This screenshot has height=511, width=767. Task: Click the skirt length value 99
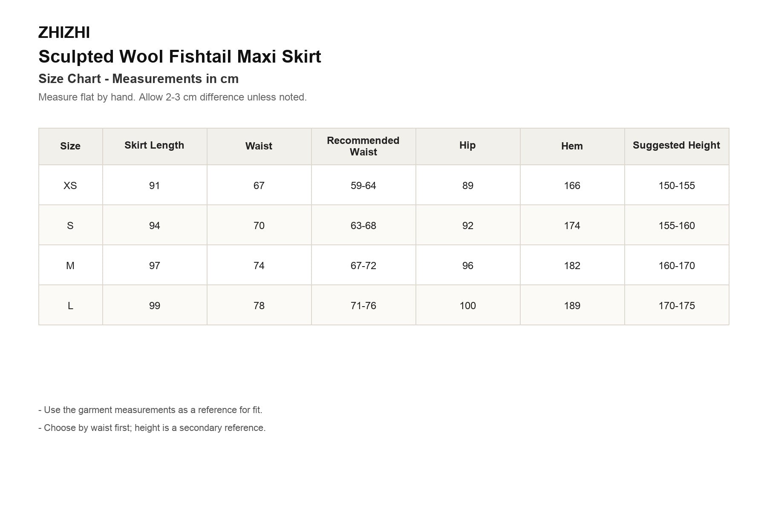click(x=154, y=306)
